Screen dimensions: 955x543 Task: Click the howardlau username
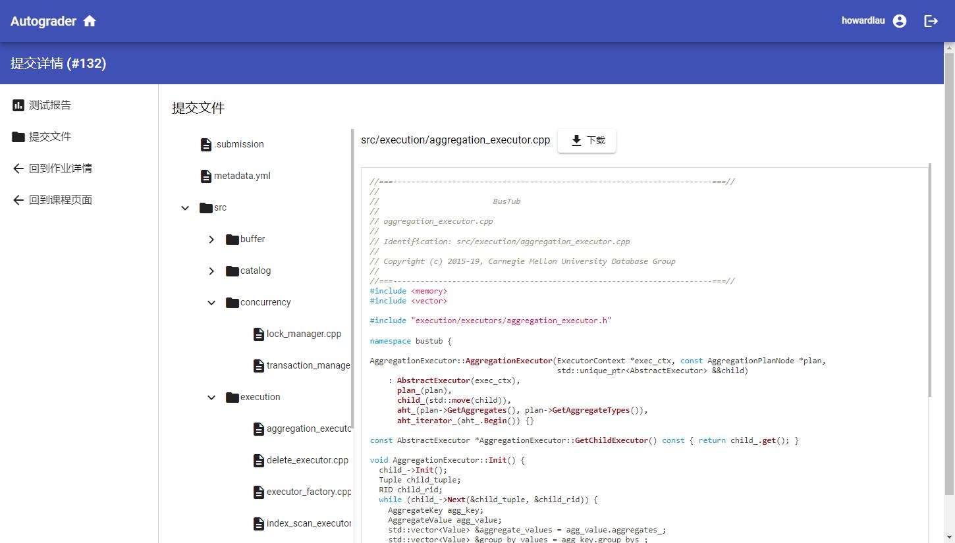coord(863,20)
